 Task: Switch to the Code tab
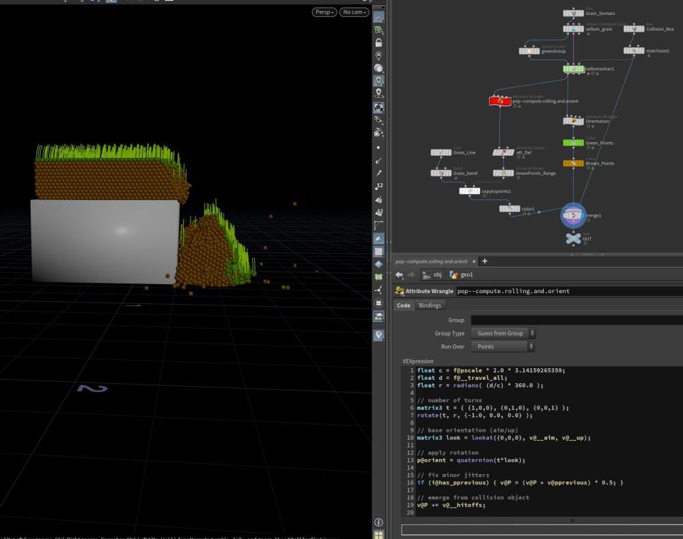(404, 305)
